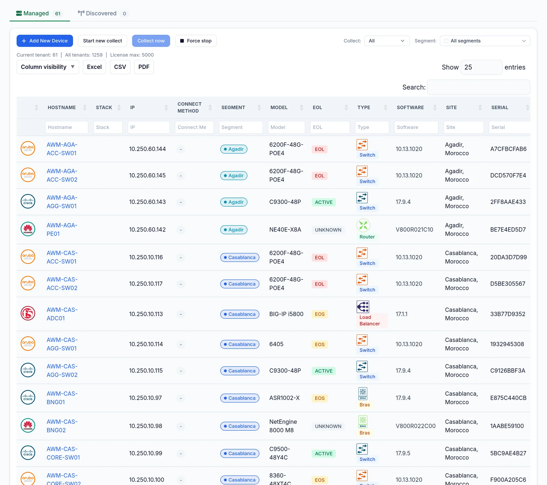Click Add New Device button
This screenshot has height=485, width=547.
(45, 41)
